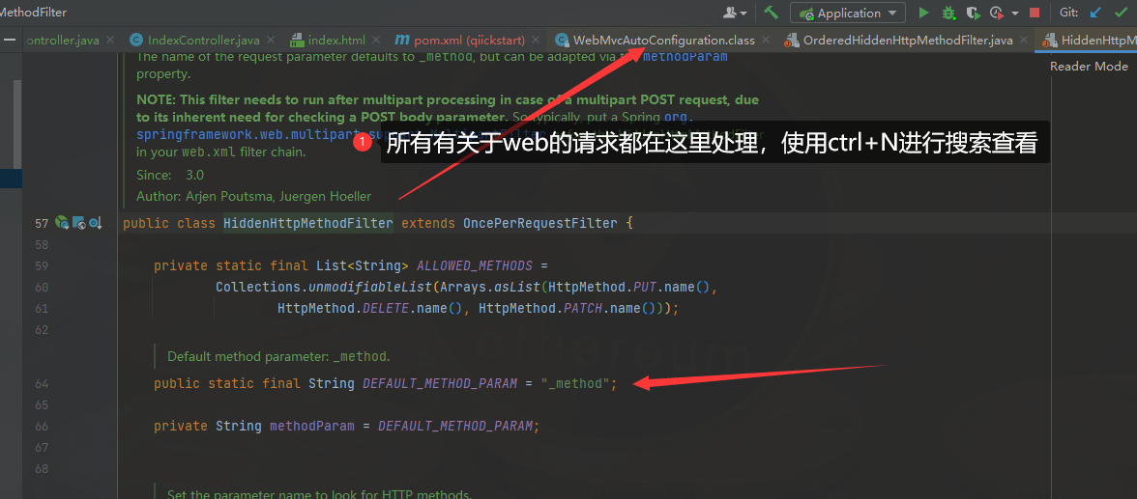Close the WebMvcAutoConfiguration.class tab
Viewport: 1137px width, 499px height.
(x=766, y=41)
